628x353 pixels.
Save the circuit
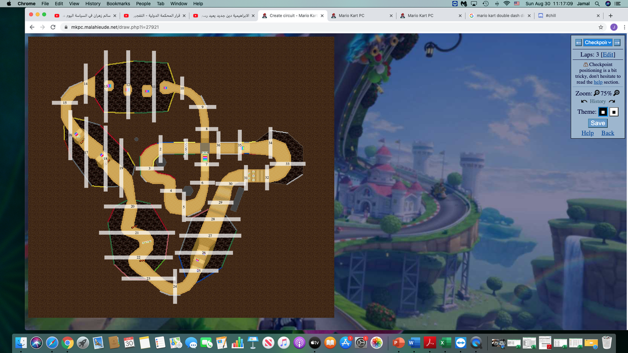point(598,123)
